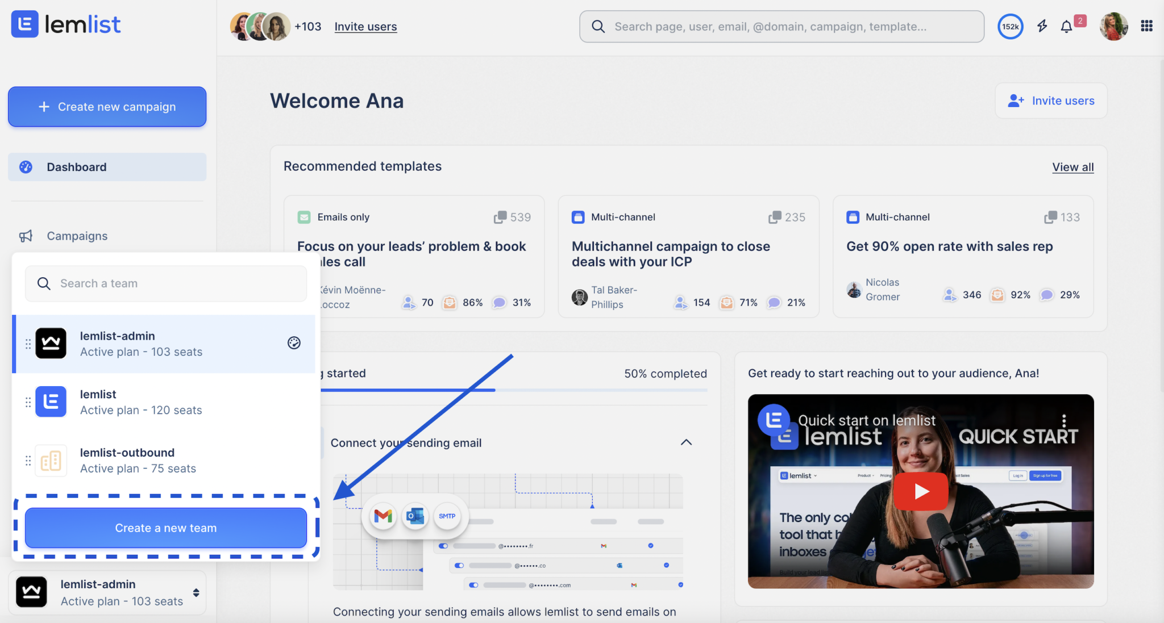Click the Create a new team button
This screenshot has height=623, width=1164.
[165, 528]
